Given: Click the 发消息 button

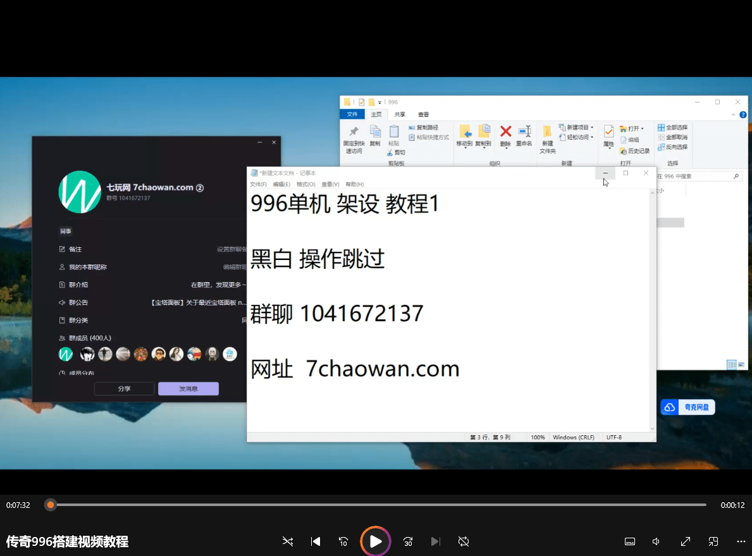Looking at the screenshot, I should [x=188, y=388].
